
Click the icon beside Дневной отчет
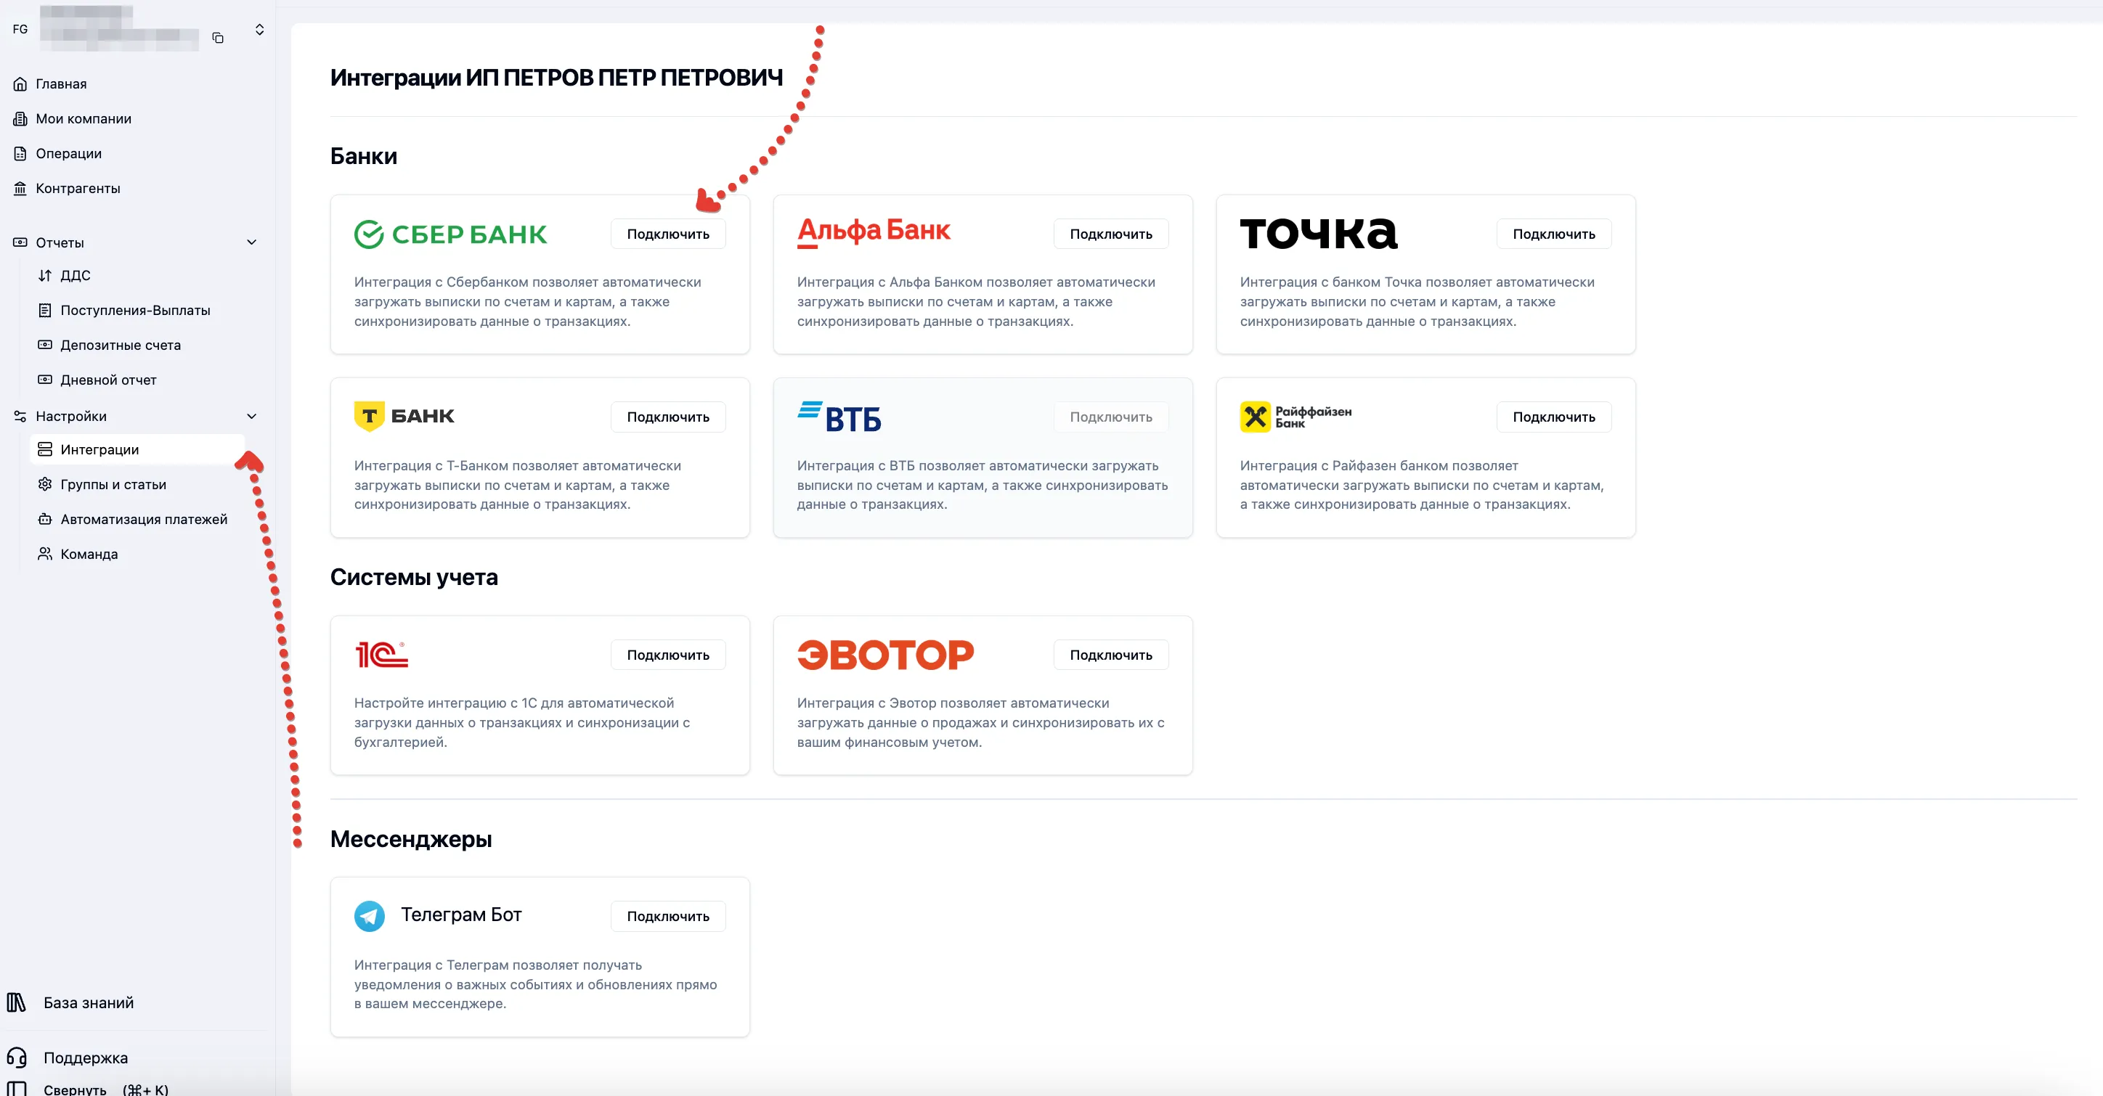pyautogui.click(x=45, y=380)
